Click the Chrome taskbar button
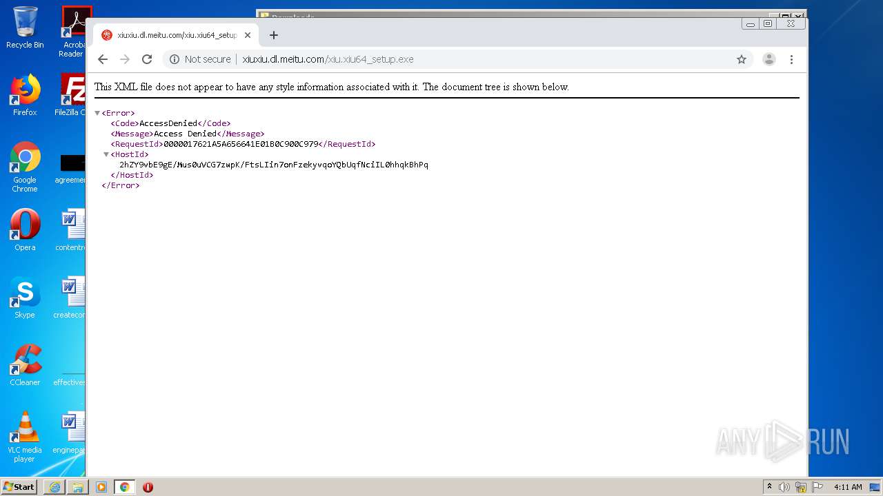The image size is (883, 496). click(124, 487)
